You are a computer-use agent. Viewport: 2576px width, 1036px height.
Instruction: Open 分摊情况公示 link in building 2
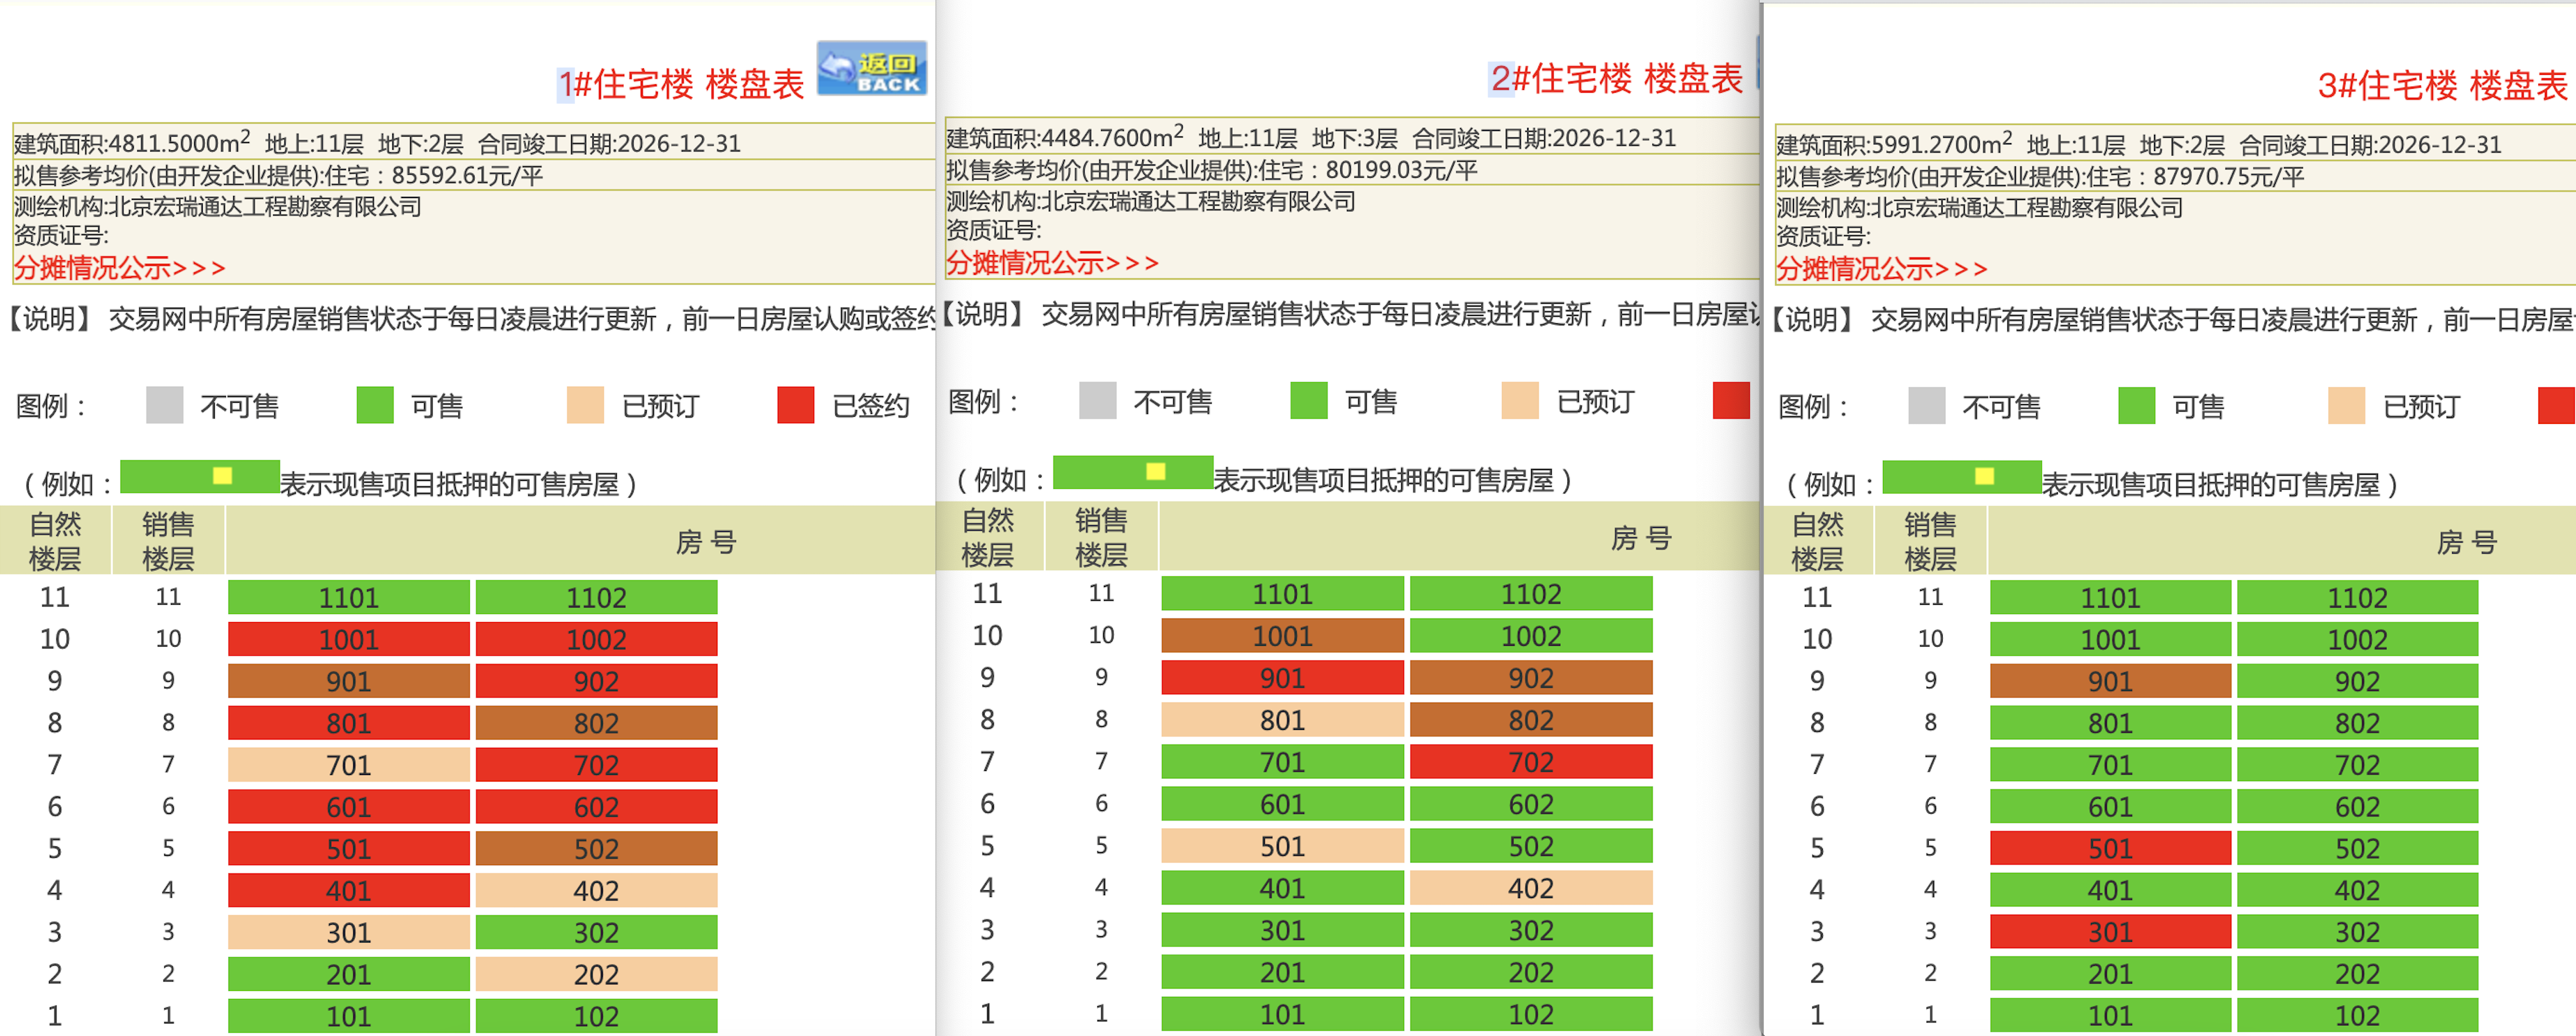[1052, 263]
